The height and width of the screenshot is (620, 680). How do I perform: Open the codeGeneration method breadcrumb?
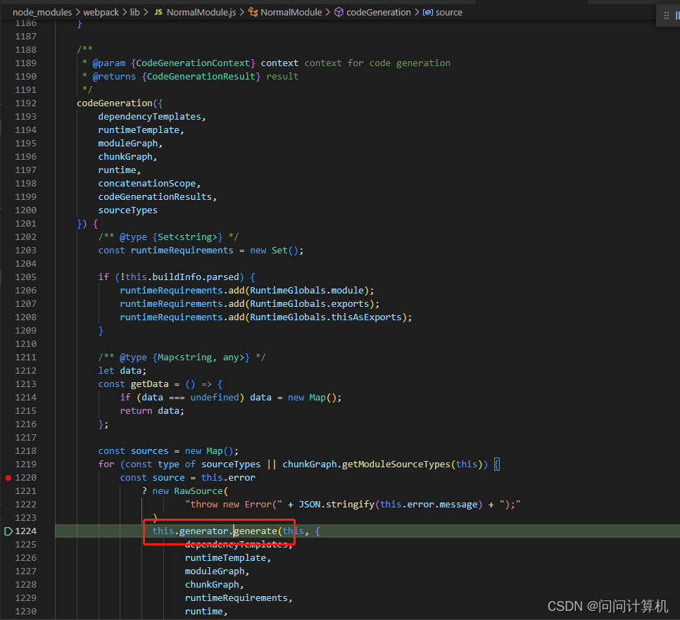[379, 12]
